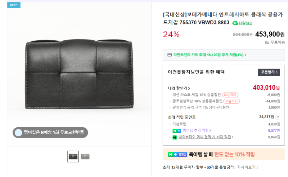Click the 오늘까지 tag on 패션 라스트 세일

click(230, 95)
